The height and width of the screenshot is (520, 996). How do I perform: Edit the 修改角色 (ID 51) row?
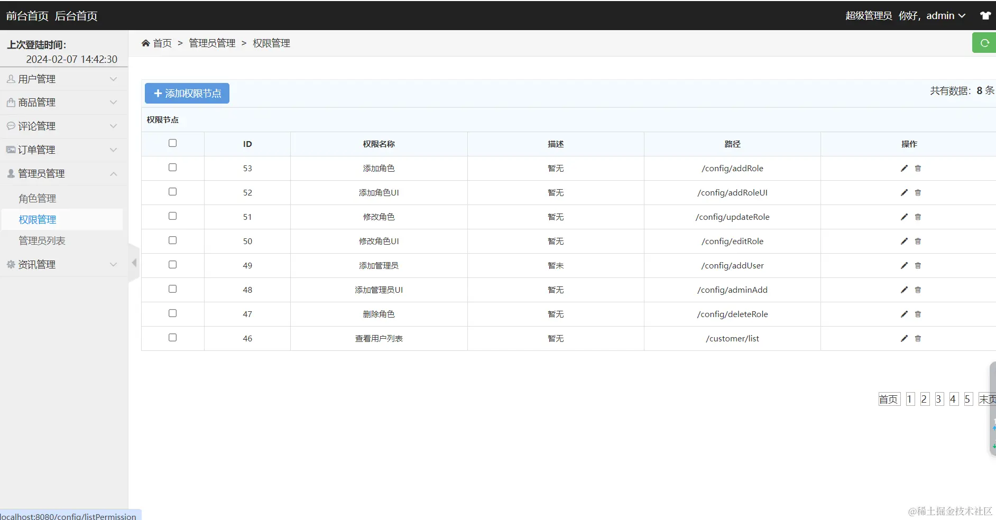[x=904, y=217]
